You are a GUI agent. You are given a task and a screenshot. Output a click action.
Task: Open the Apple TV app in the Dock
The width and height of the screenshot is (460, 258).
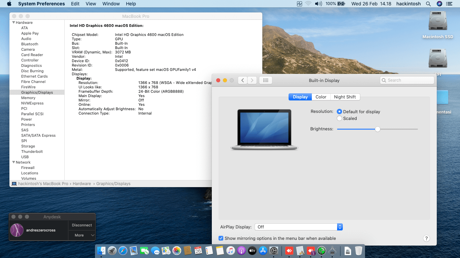(252, 251)
